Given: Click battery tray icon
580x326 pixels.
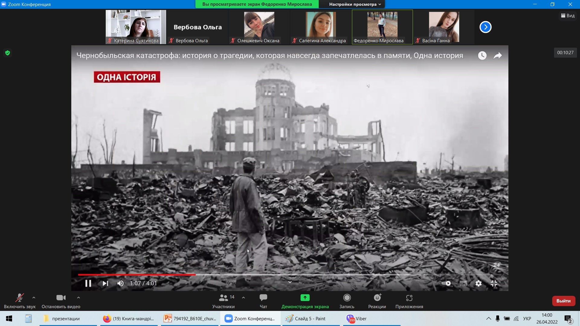Looking at the screenshot, I should [507, 318].
